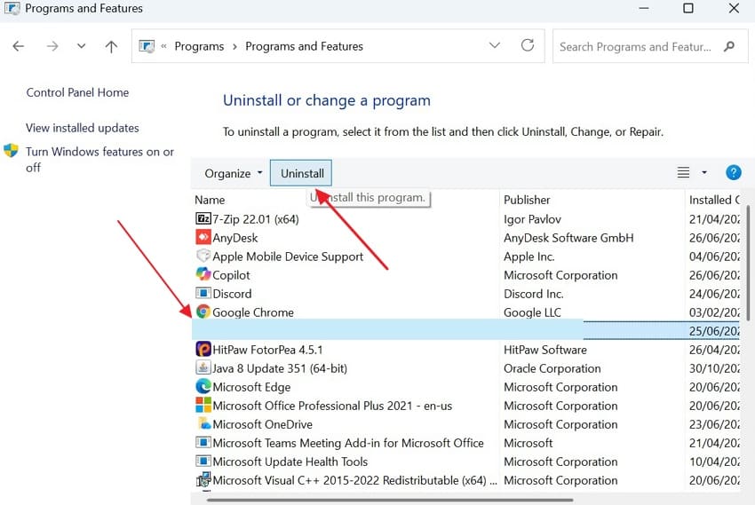This screenshot has width=755, height=505.
Task: Sort by the Installed On column header
Action: [x=714, y=200]
